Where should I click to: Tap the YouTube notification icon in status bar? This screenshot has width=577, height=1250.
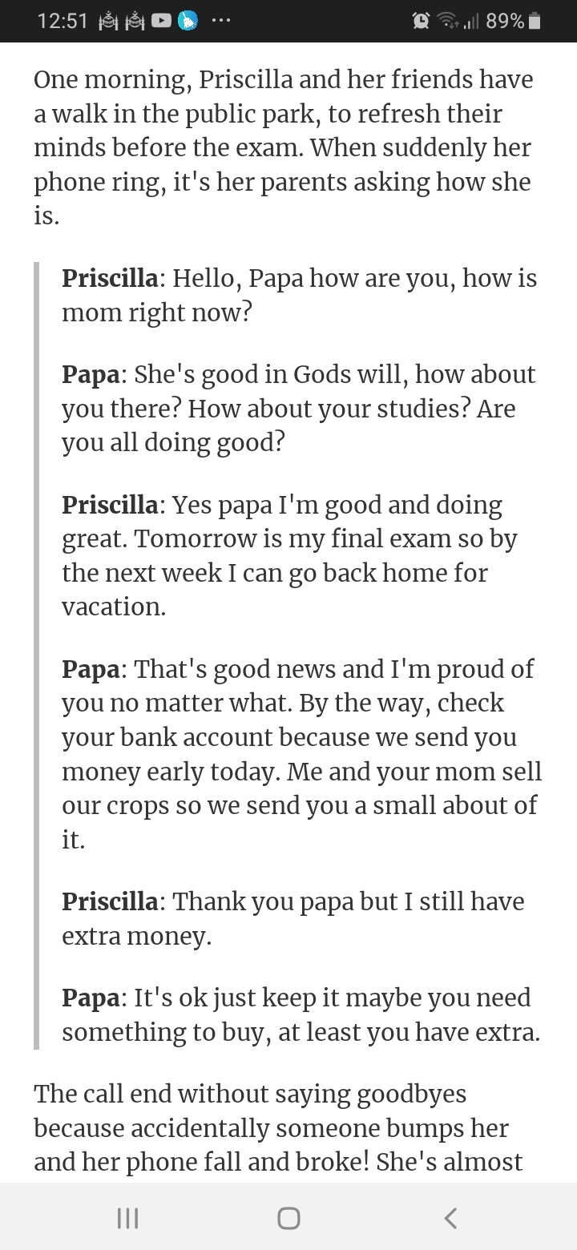160,22
